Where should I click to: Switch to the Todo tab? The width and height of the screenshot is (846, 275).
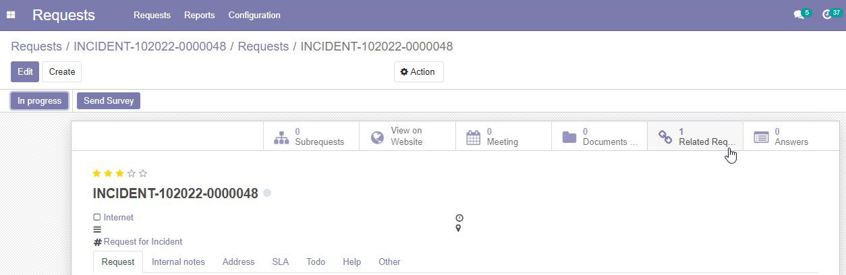point(316,262)
